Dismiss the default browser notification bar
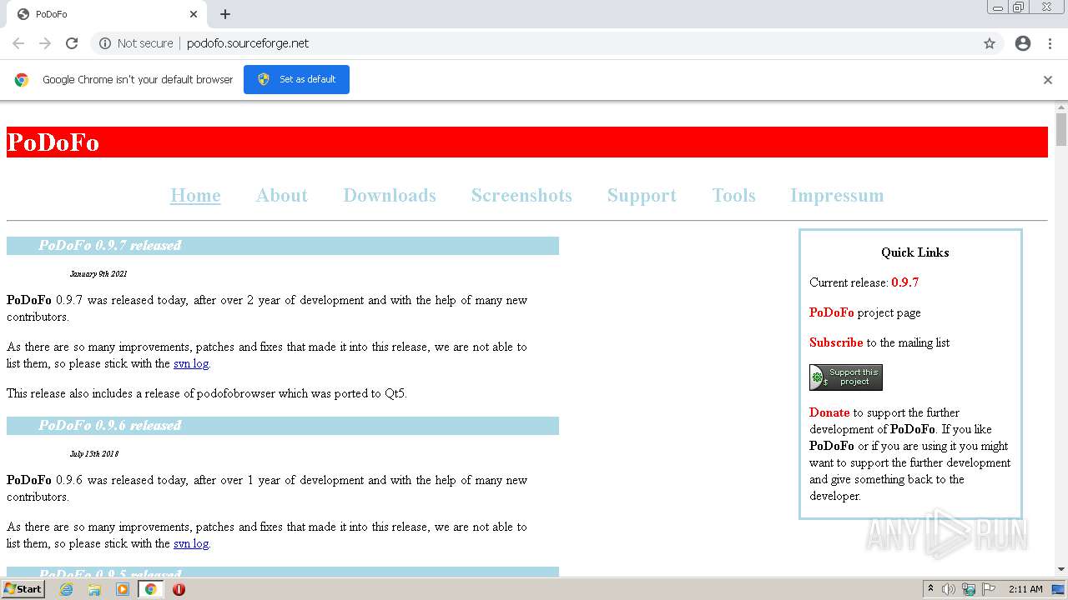This screenshot has width=1068, height=600. [x=1048, y=80]
